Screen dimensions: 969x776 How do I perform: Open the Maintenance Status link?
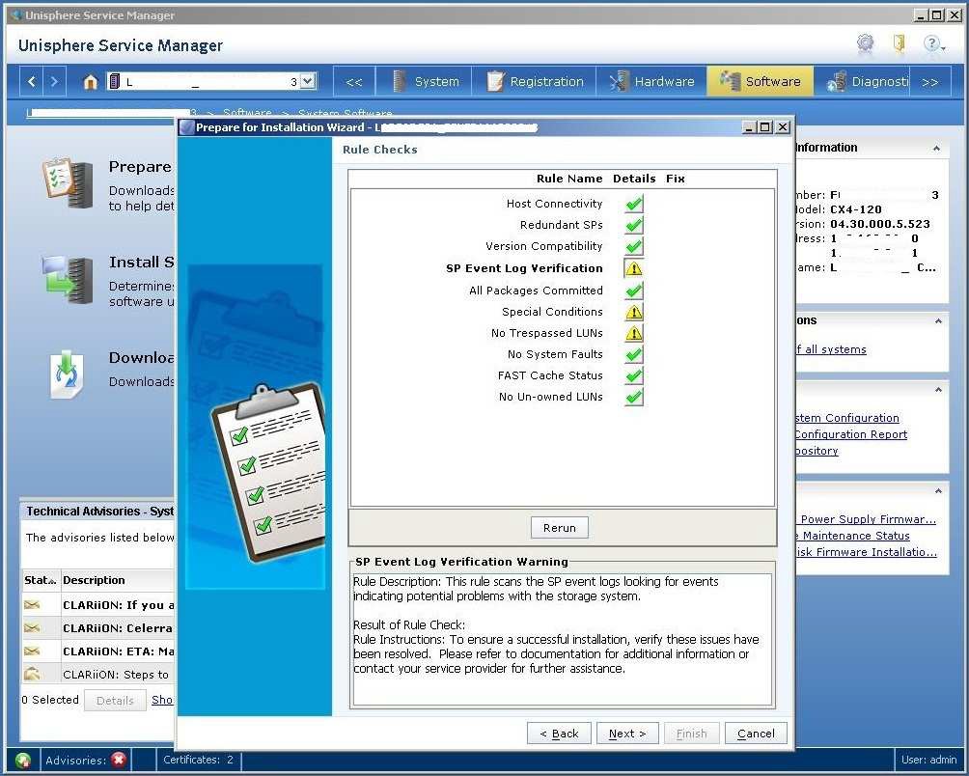tap(853, 536)
